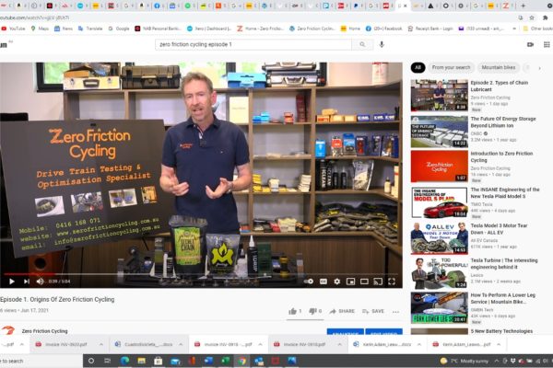Skip to next video in player

[x=26, y=282]
